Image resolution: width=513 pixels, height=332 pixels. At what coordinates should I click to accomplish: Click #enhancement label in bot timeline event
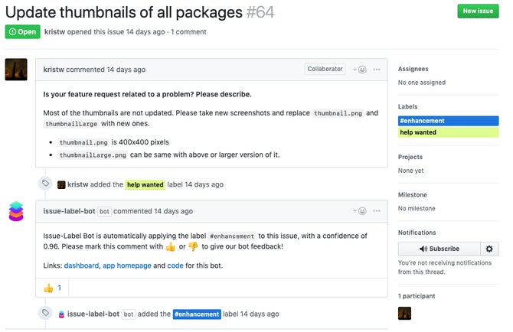197,314
